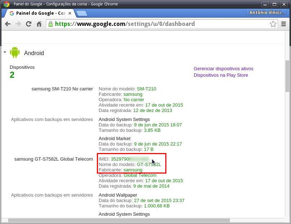Image resolution: width=291 pixels, height=224 pixels.
Task: Select backup date 9 de jun de 2015 18:07
Action: click(x=158, y=125)
